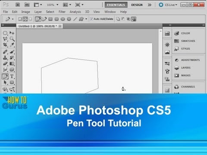This screenshot has width=207, height=155.
Task: Set Intersect path areas option
Action: pyautogui.click(x=128, y=19)
